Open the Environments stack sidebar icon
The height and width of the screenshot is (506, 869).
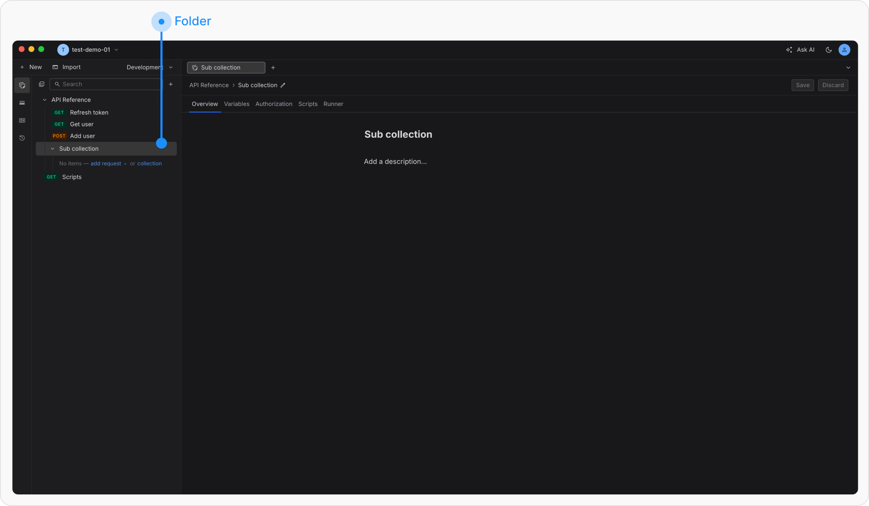[22, 103]
